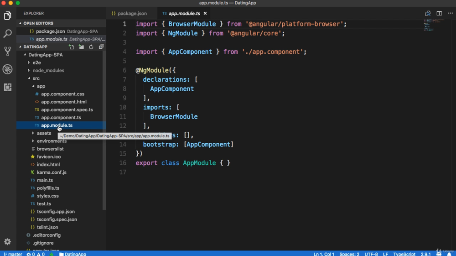Open the Source Control view

8,52
